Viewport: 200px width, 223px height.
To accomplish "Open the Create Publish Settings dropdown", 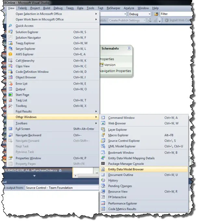I will (x=144, y=20).
